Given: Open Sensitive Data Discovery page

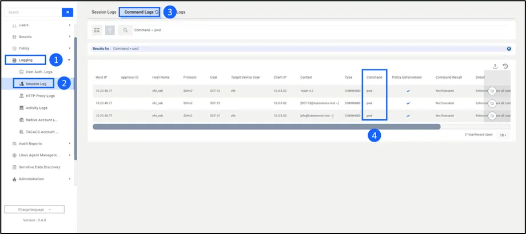Looking at the screenshot, I should (x=39, y=167).
